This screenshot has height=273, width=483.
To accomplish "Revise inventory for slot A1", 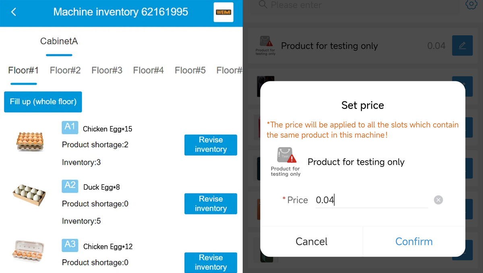I will point(211,145).
